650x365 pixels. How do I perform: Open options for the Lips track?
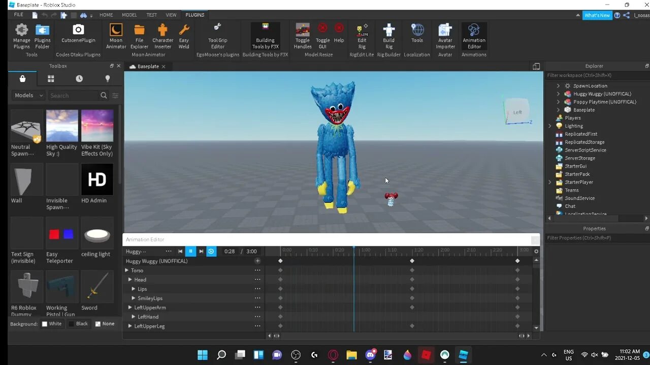(x=257, y=289)
